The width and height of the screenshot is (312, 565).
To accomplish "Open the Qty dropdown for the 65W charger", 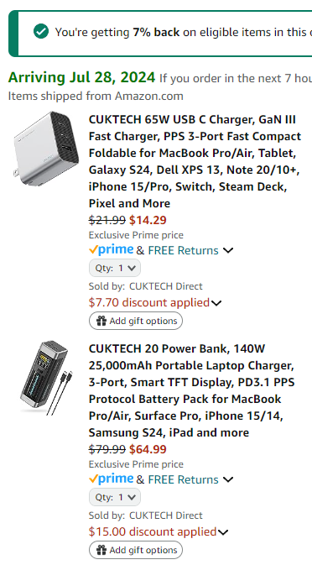I will [x=115, y=268].
